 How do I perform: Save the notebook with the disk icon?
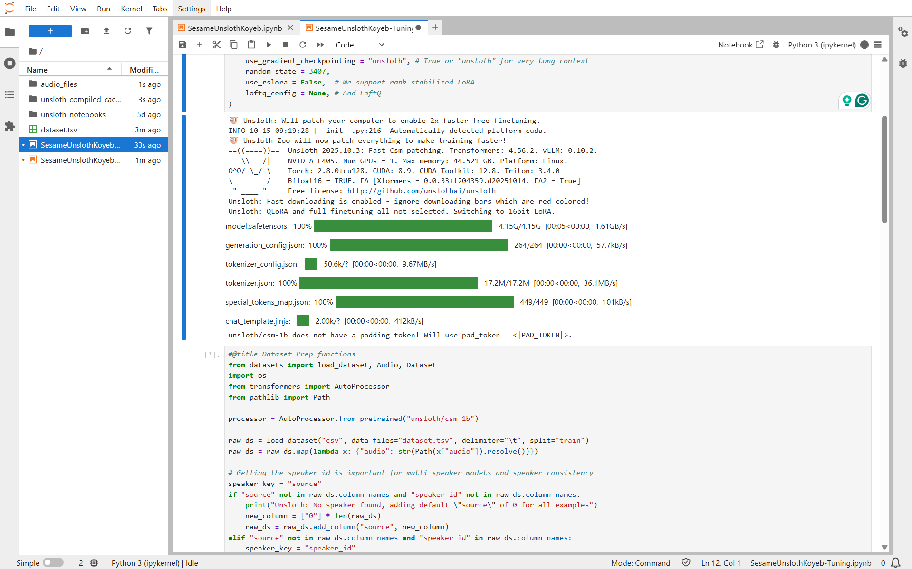tap(182, 44)
